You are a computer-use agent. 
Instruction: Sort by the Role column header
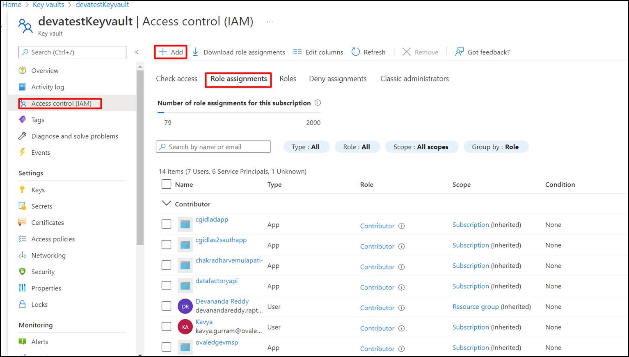click(x=367, y=185)
